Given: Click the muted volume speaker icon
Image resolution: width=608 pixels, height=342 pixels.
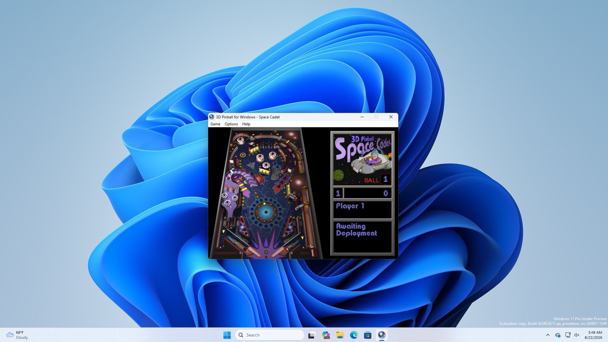Looking at the screenshot, I should coord(577,335).
